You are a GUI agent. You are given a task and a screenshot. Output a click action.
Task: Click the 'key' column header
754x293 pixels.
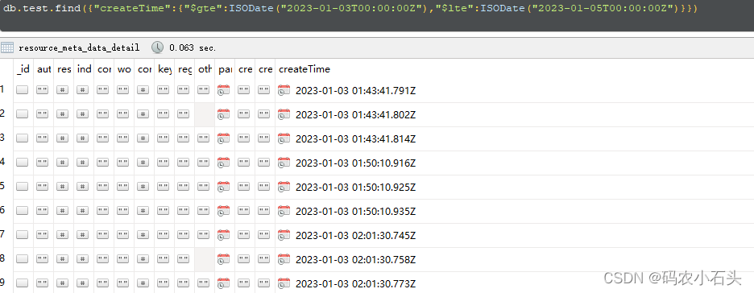click(164, 69)
